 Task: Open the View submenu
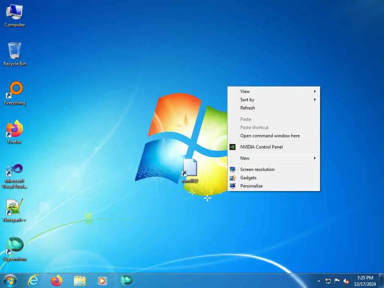point(273,91)
